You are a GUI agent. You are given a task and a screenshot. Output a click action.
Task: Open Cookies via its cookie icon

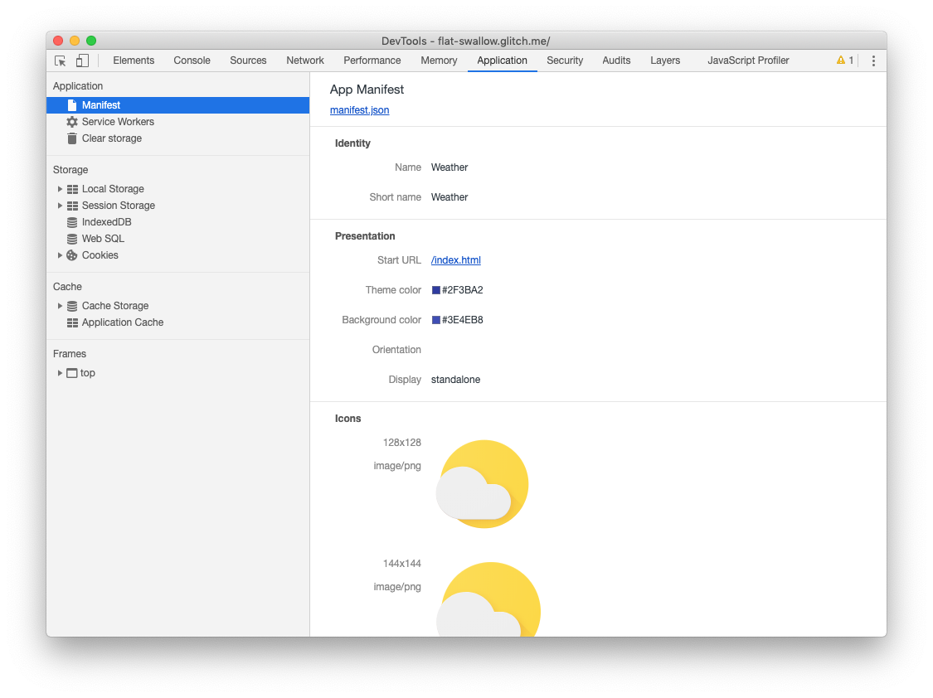pos(70,255)
